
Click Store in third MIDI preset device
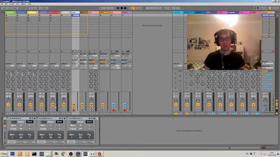pos(89,122)
